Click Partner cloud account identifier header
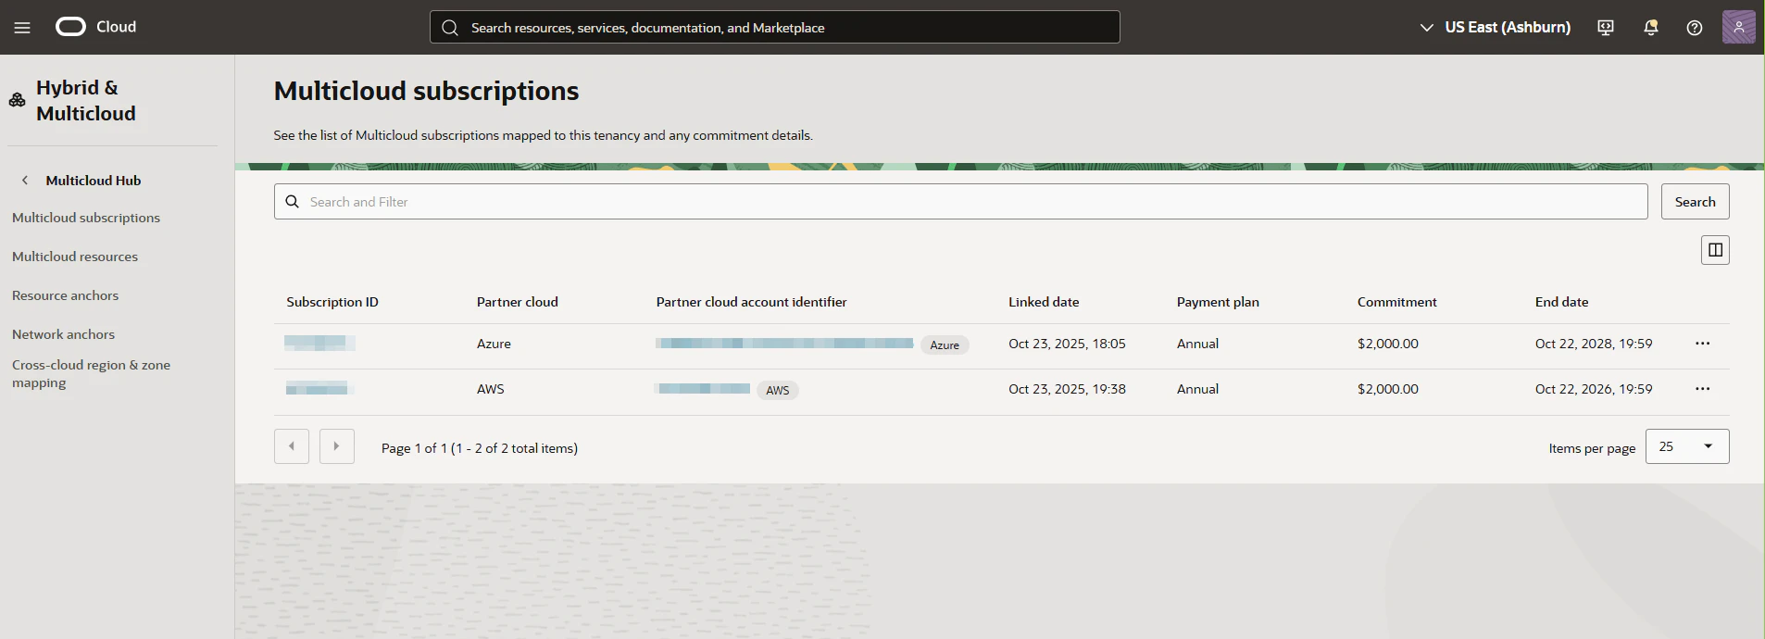Image resolution: width=1765 pixels, height=639 pixels. (752, 302)
